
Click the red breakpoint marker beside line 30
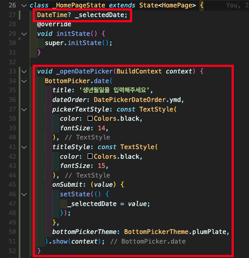pyautogui.click(x=20, y=39)
